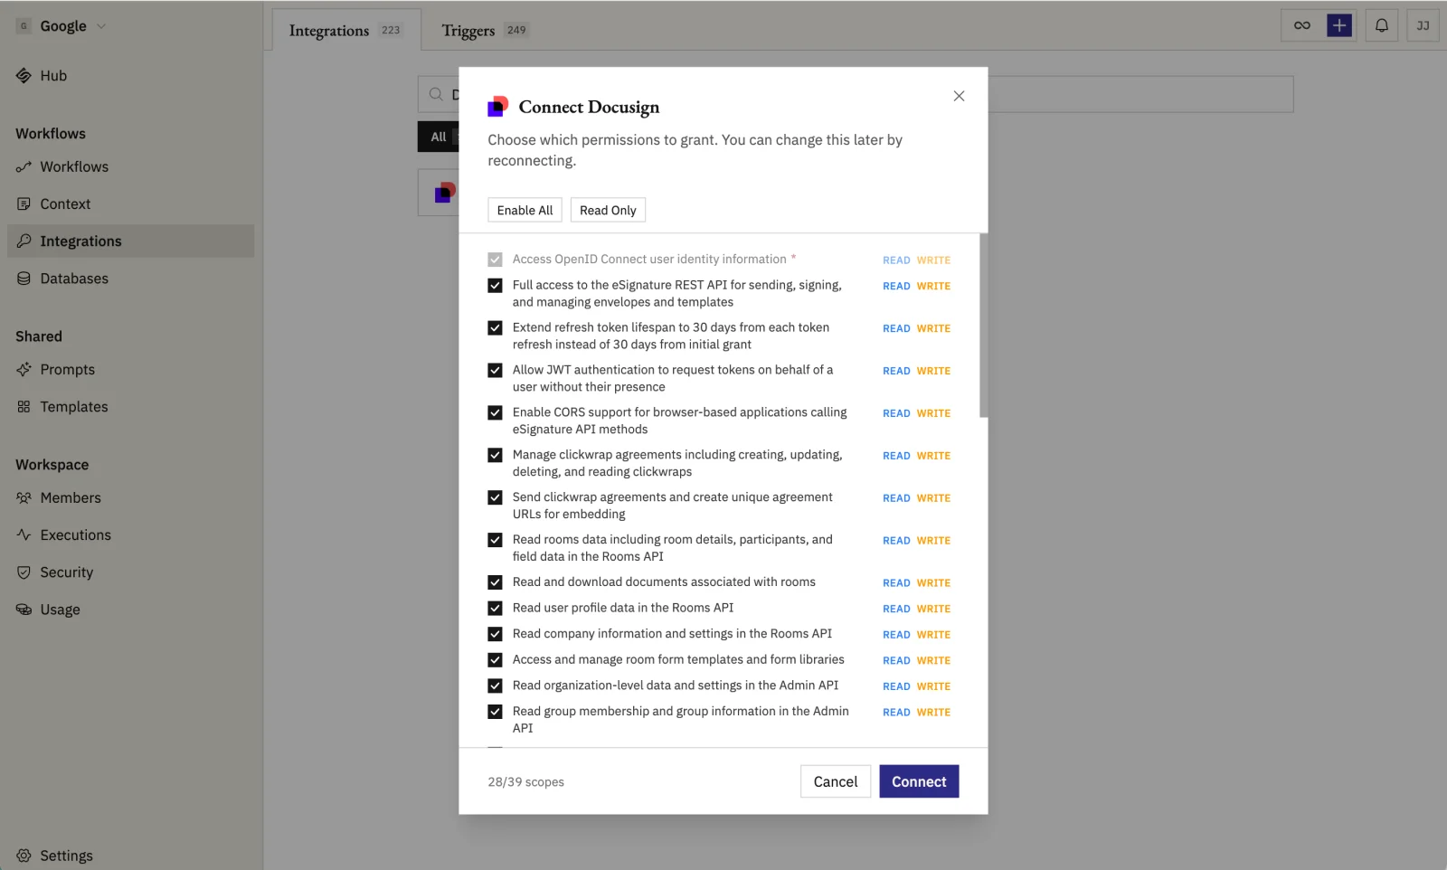1447x870 pixels.
Task: Click WRITE tag for CORS support row
Action: (933, 414)
